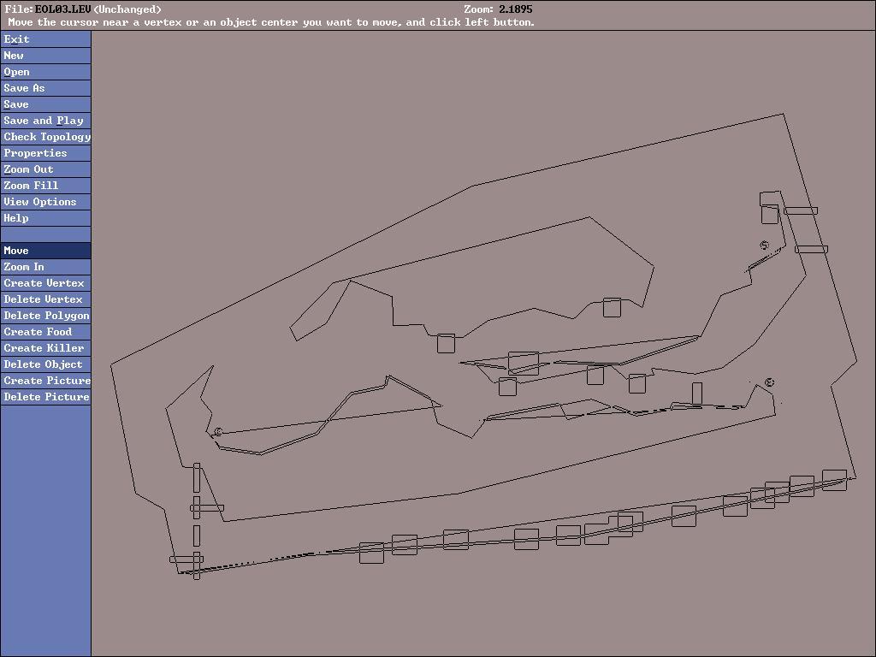Select the Create Picture tool
876x657 pixels.
pyautogui.click(x=45, y=381)
